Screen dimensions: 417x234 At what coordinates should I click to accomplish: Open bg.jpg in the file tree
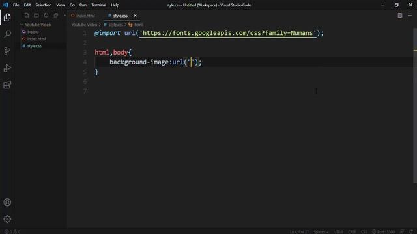(33, 32)
